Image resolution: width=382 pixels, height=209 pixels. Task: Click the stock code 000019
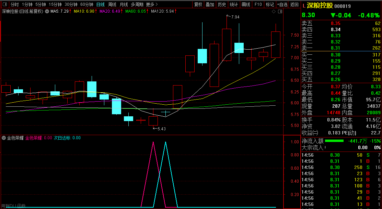343,6
